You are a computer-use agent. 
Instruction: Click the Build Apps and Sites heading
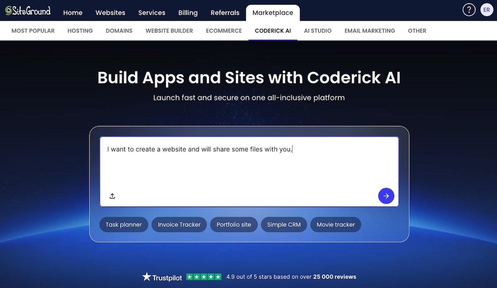point(249,78)
